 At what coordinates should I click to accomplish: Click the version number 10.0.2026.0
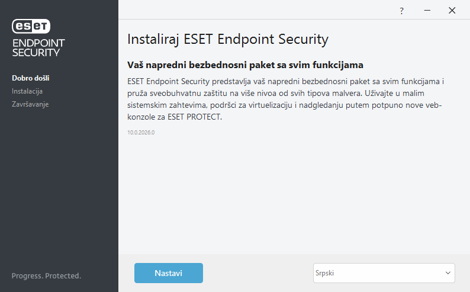pyautogui.click(x=141, y=132)
